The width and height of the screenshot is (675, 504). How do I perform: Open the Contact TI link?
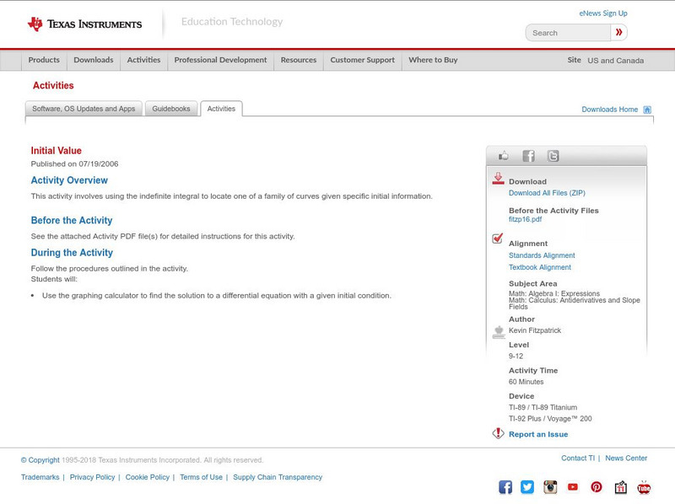578,458
